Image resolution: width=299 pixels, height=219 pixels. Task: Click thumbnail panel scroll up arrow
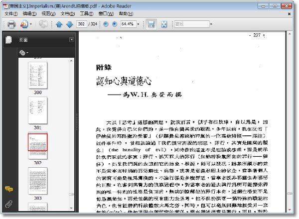tap(71, 61)
